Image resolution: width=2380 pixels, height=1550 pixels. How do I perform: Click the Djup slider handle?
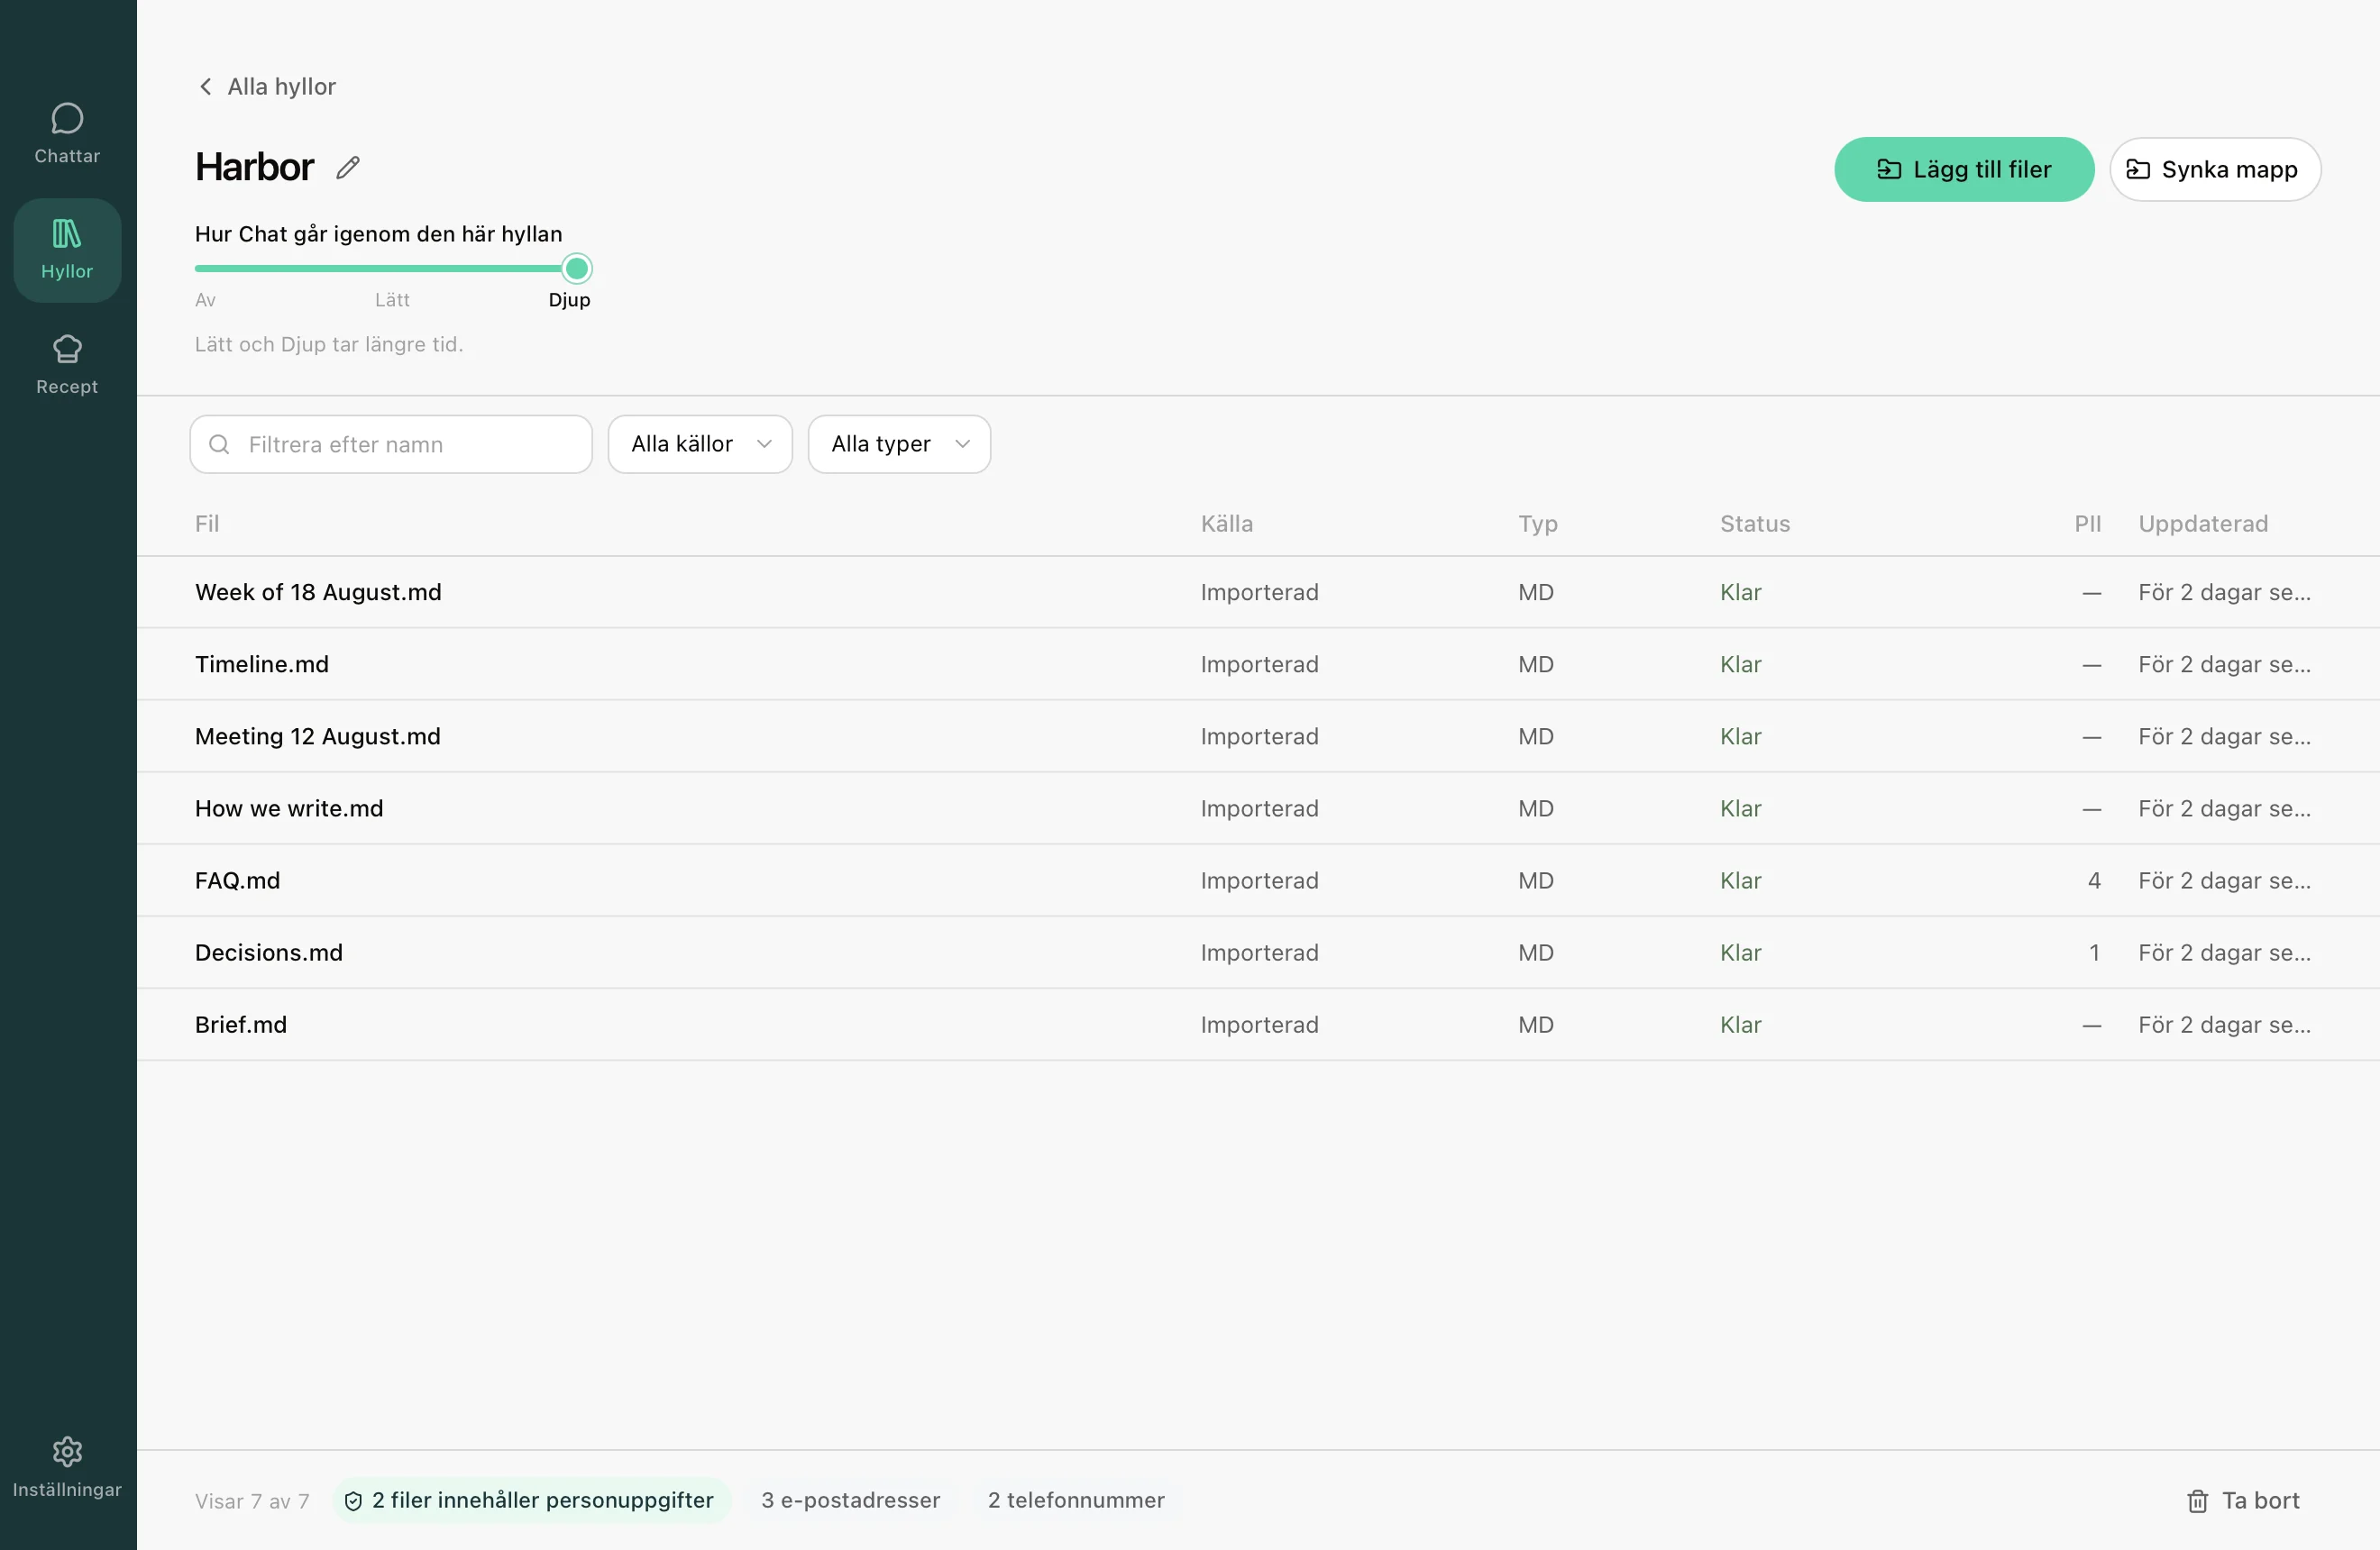[577, 269]
